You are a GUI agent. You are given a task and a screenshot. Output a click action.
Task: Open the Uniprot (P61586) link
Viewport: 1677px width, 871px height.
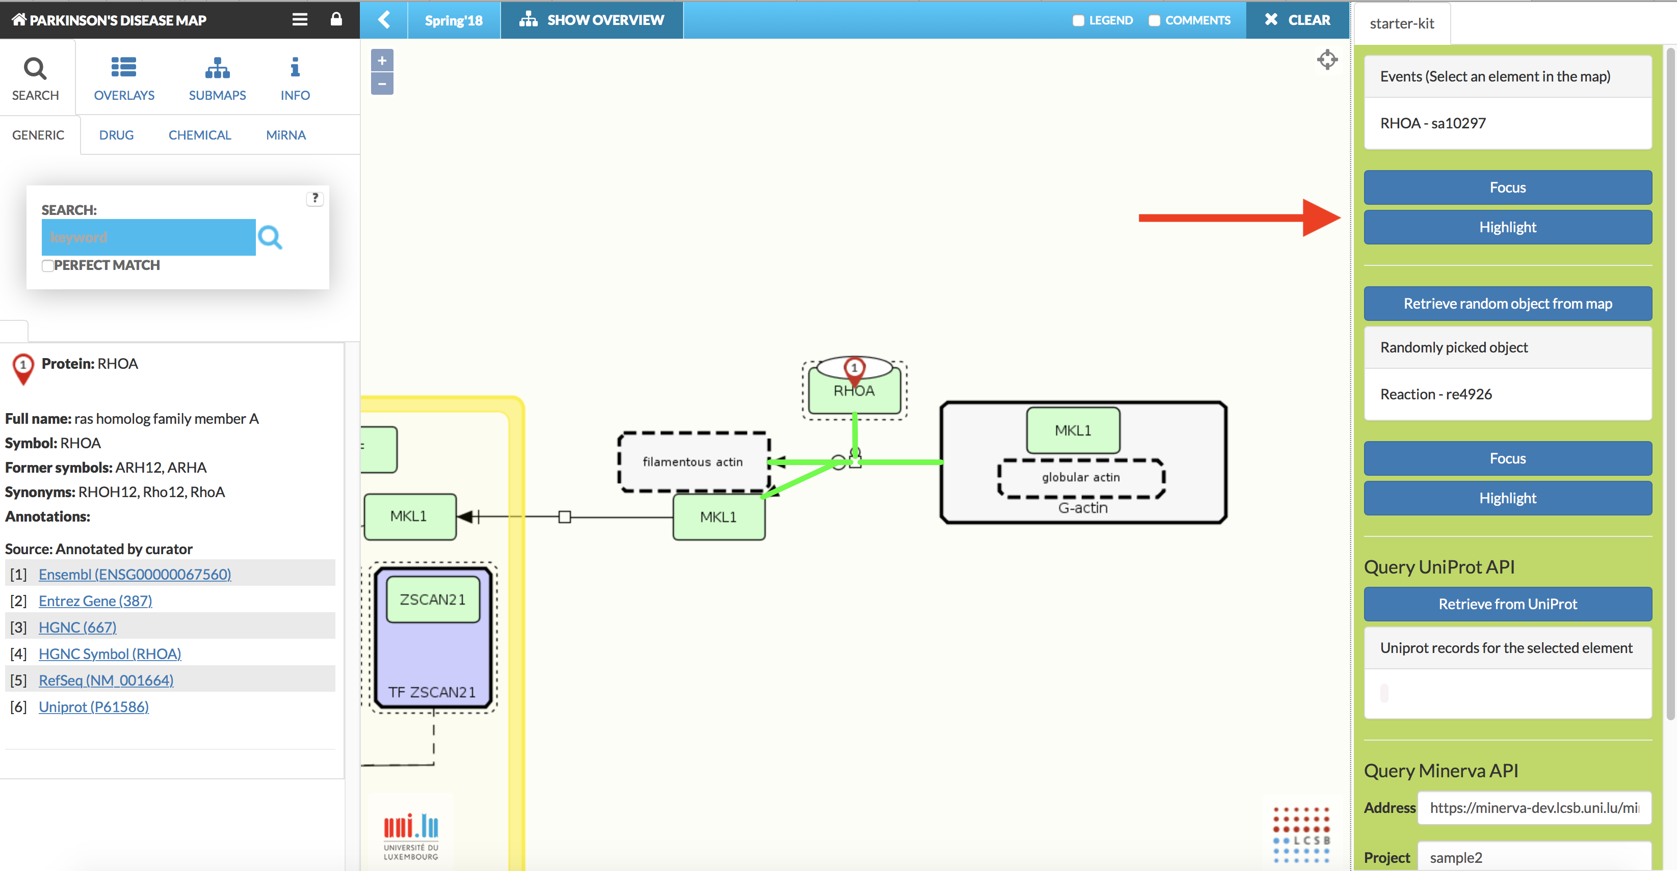click(x=94, y=706)
